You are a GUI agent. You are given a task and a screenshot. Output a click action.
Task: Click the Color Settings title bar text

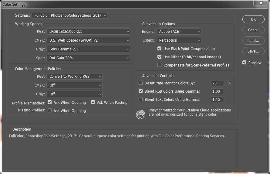(14, 5)
